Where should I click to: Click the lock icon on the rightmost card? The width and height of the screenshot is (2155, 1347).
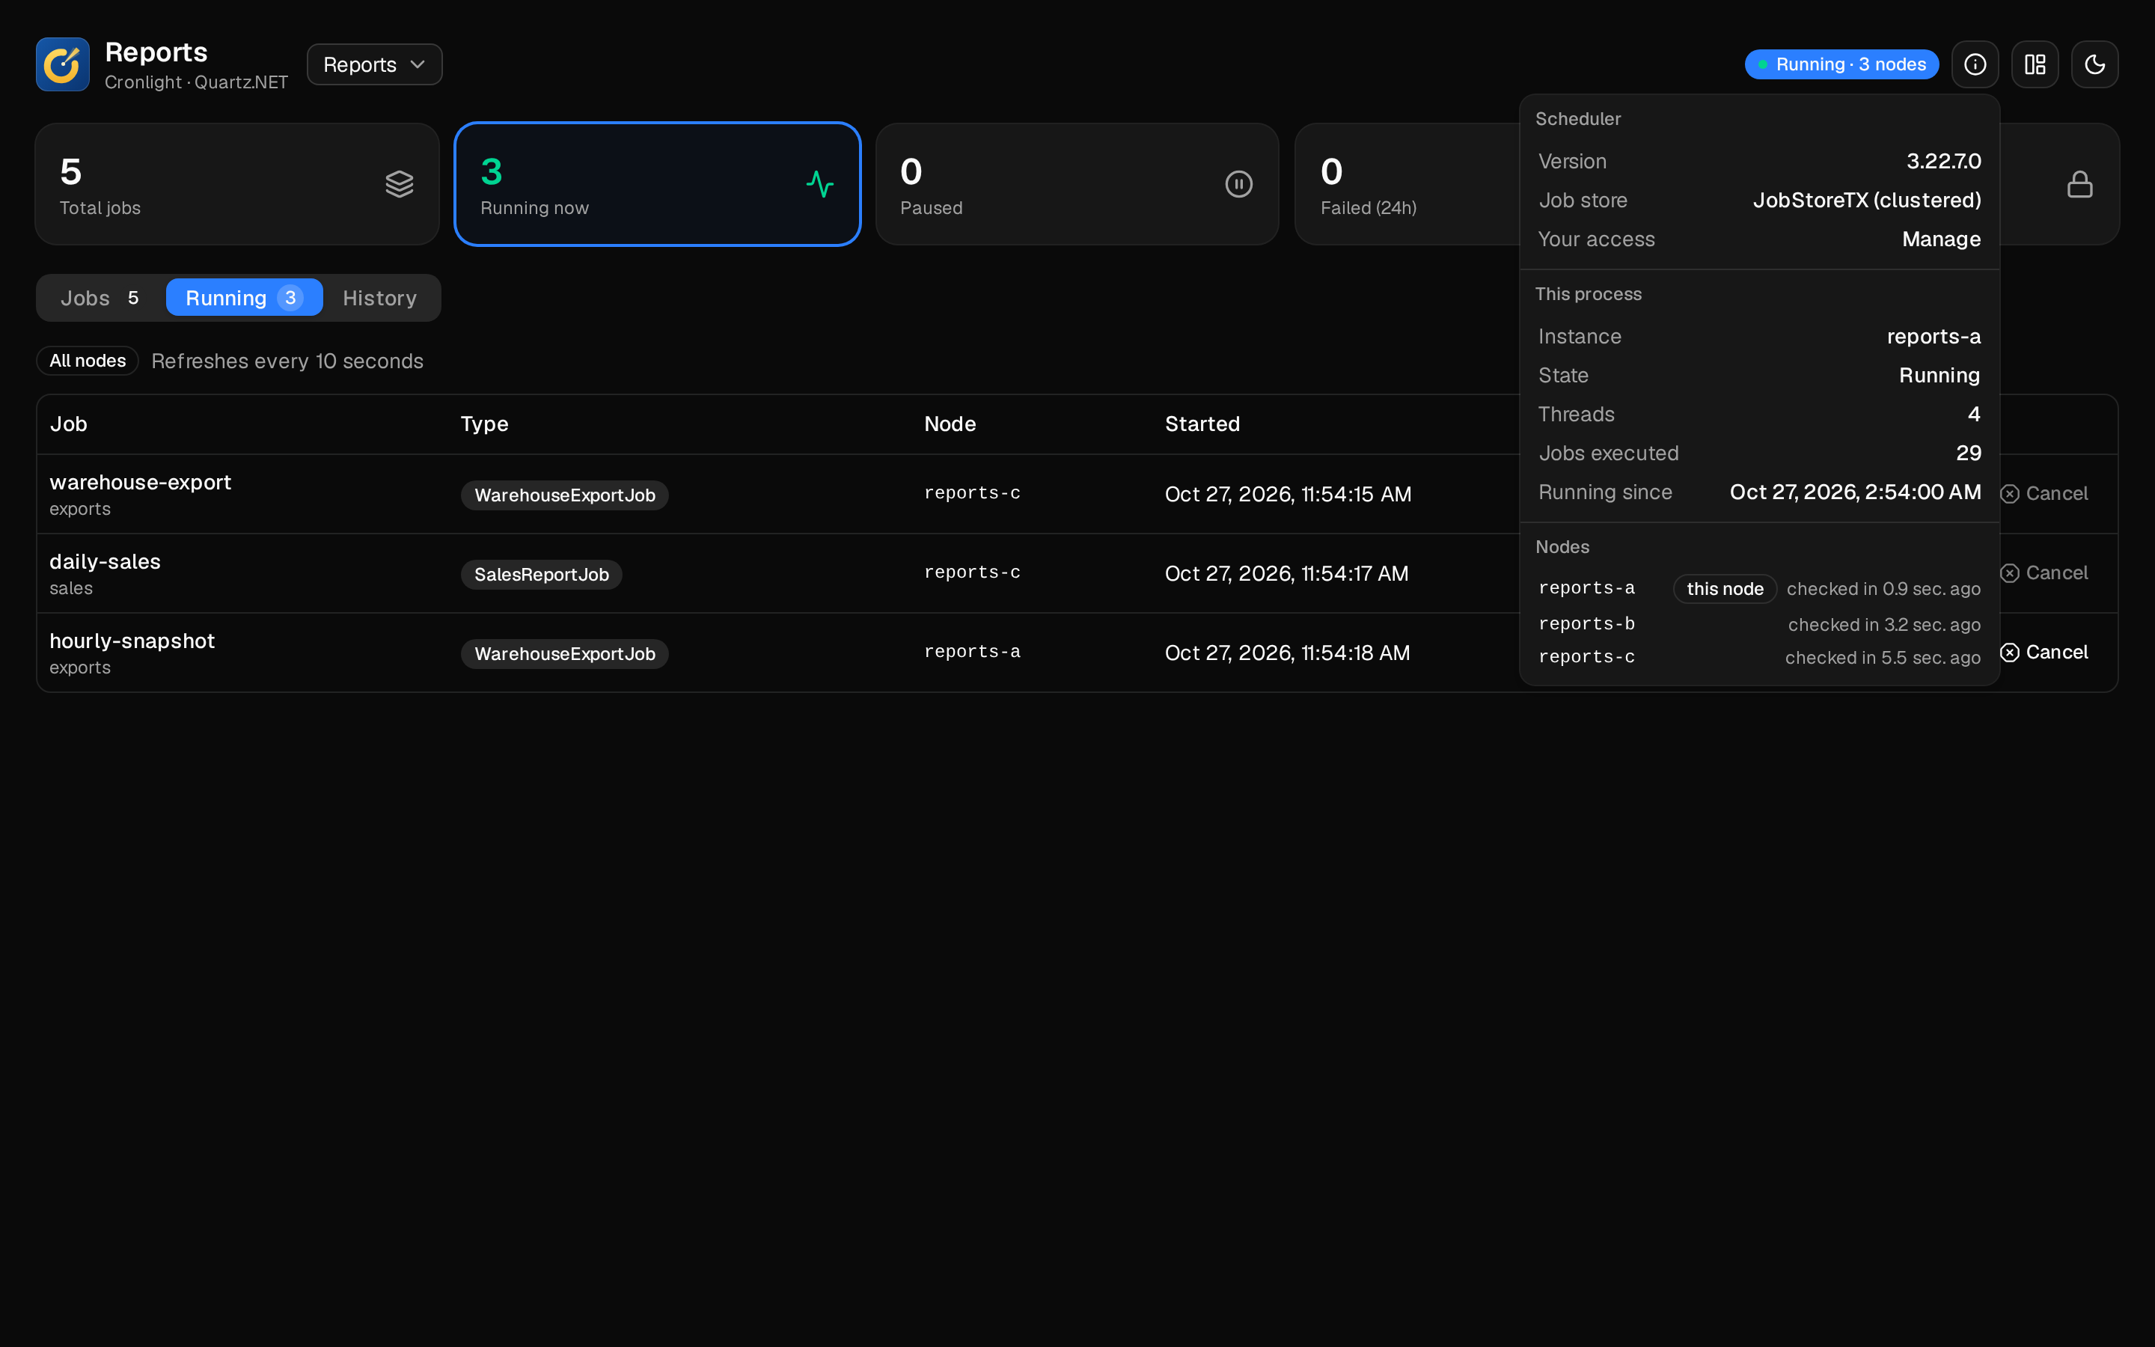tap(2079, 184)
